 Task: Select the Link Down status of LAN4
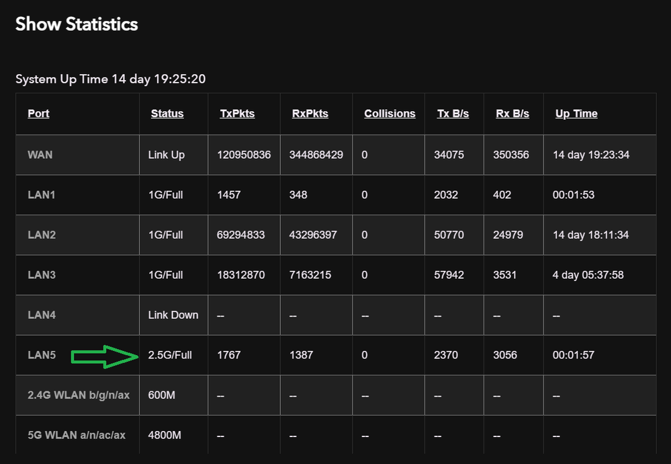pyautogui.click(x=173, y=315)
